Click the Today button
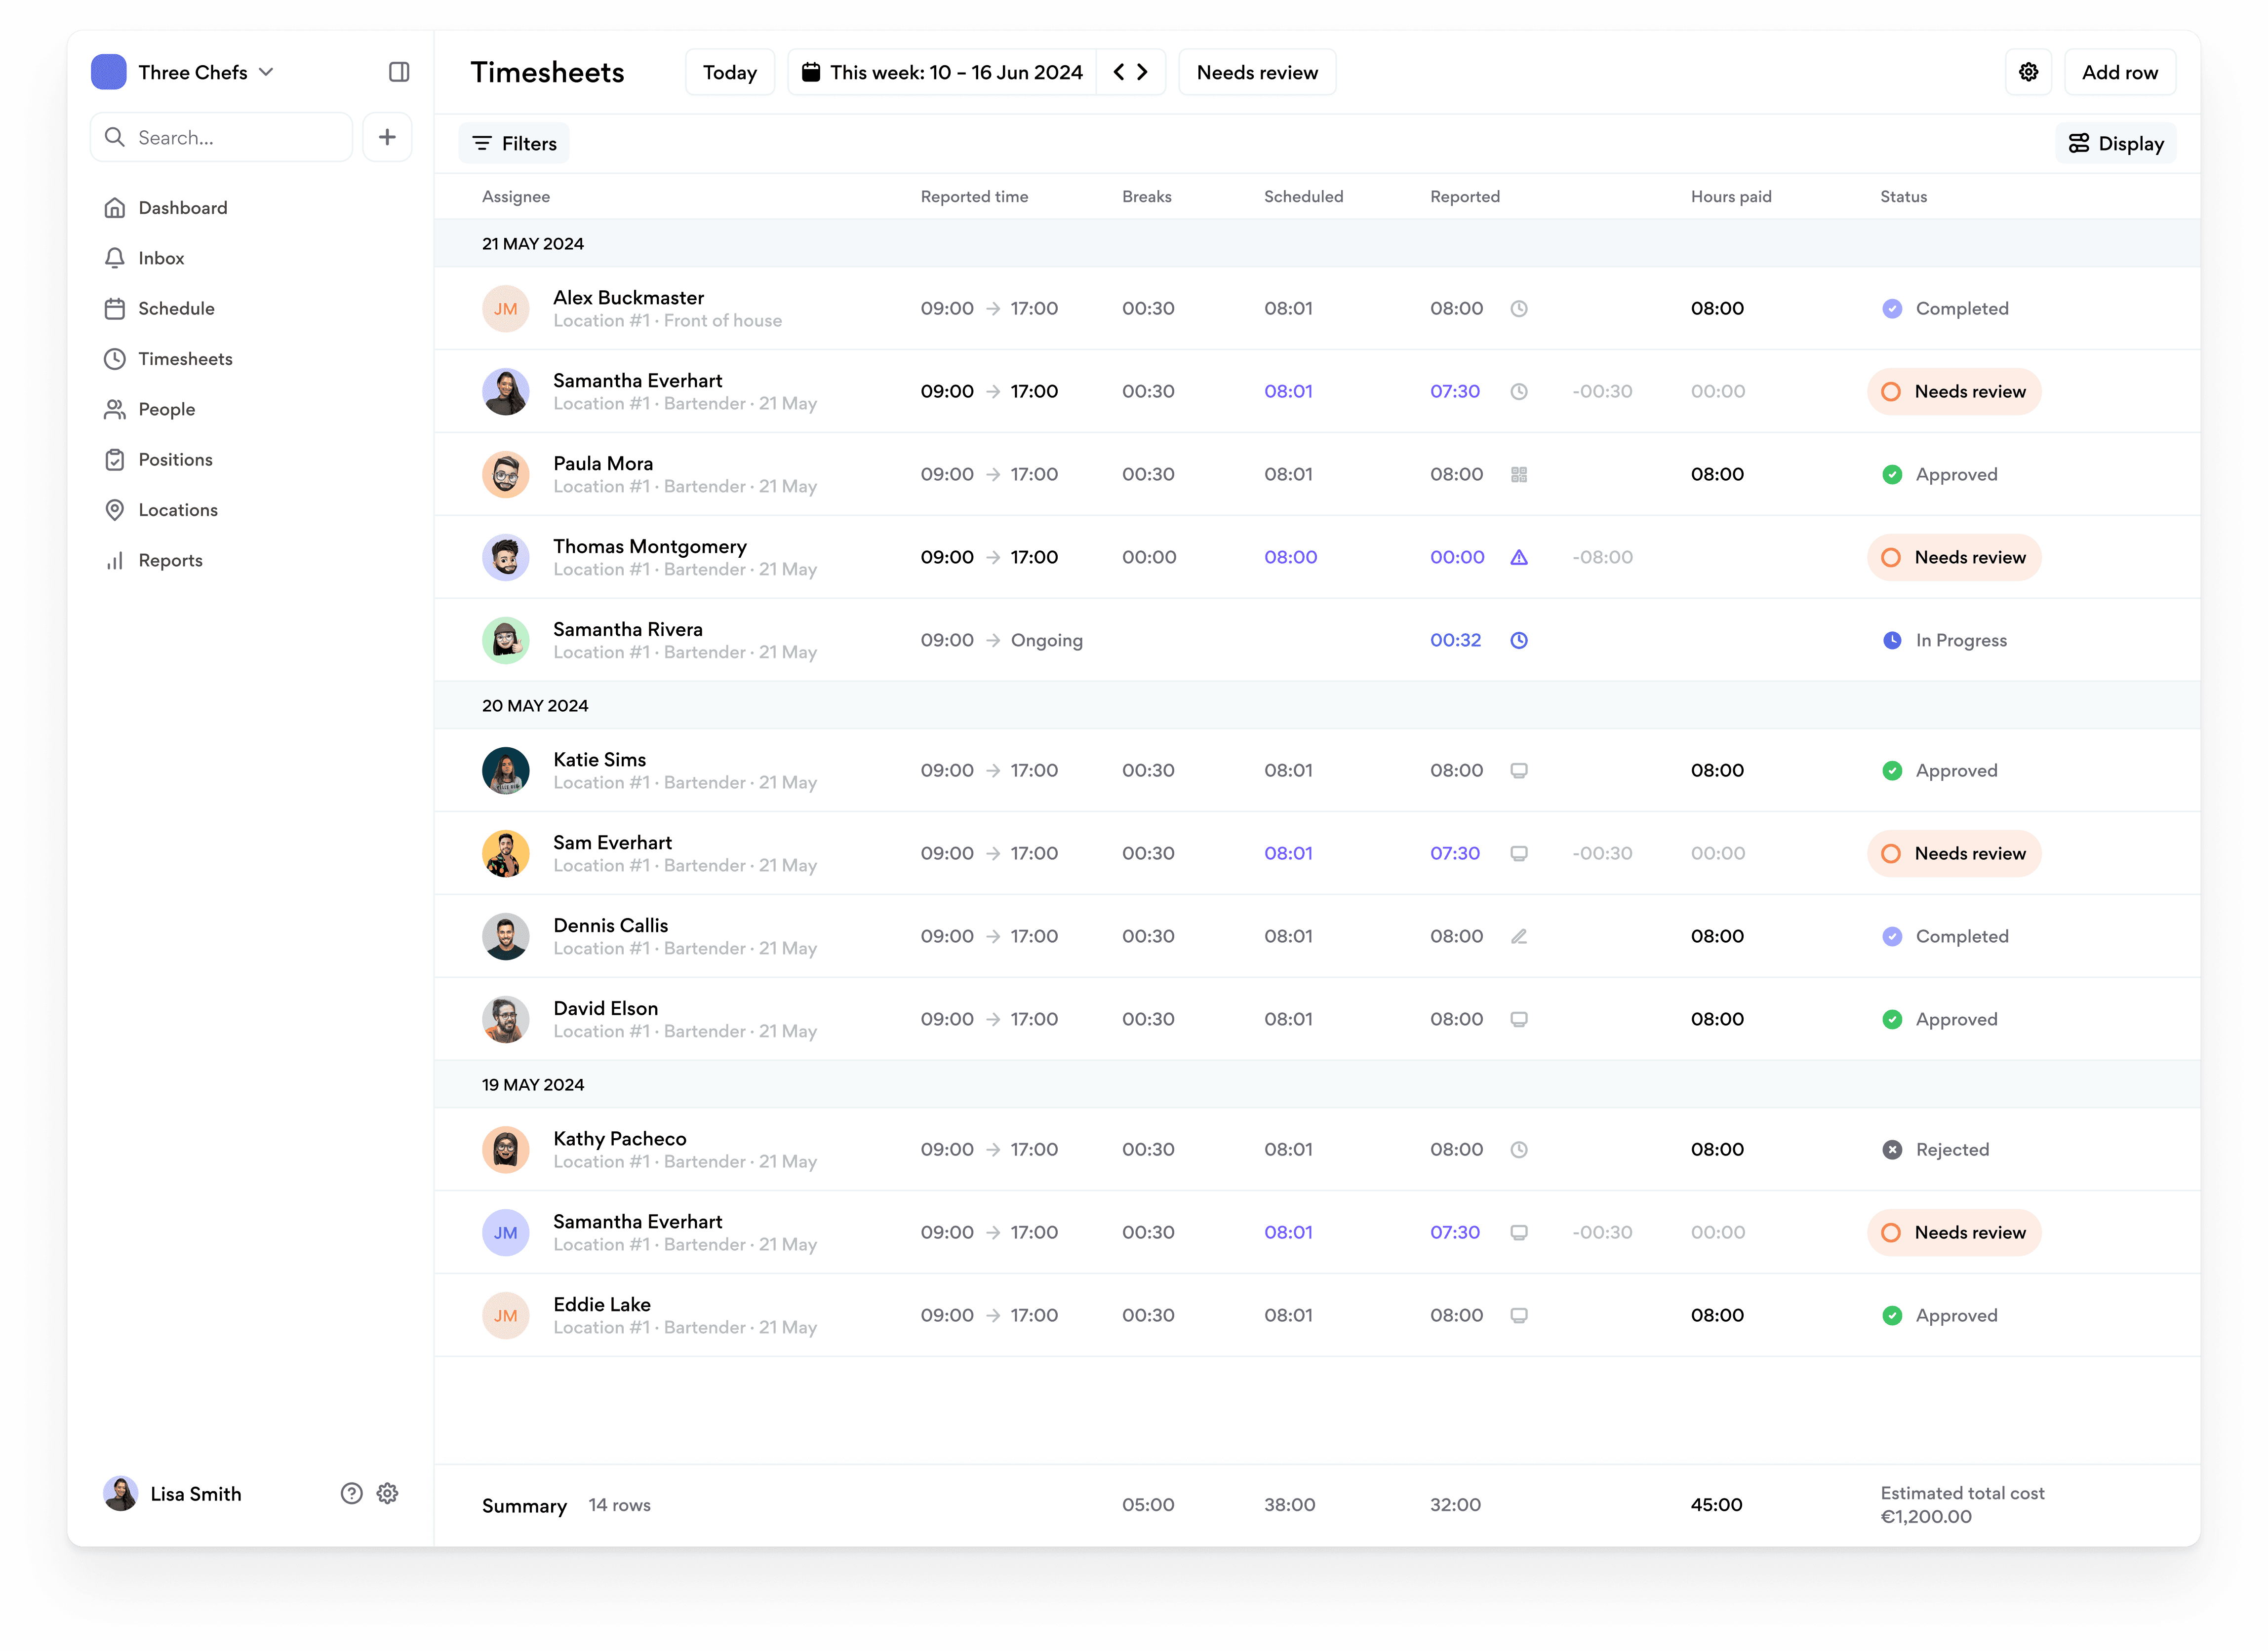2268x1651 pixels. pos(729,72)
